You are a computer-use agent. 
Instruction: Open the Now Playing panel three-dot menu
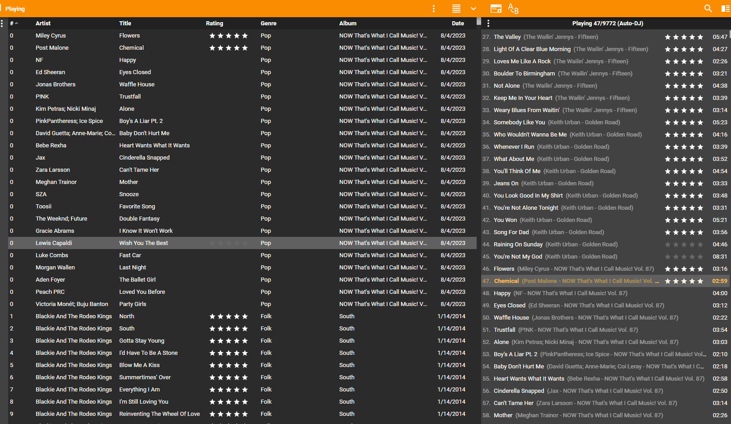point(488,24)
